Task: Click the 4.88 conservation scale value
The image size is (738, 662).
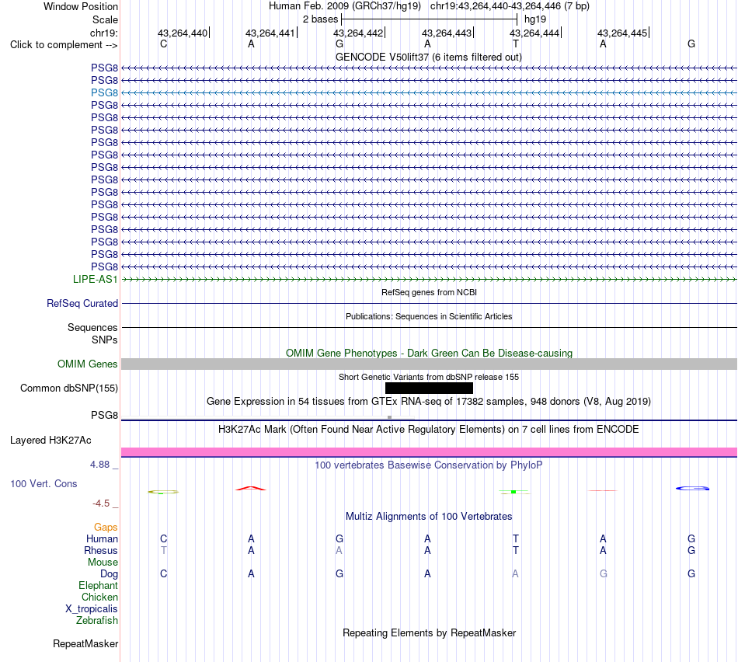Action: pyautogui.click(x=99, y=465)
